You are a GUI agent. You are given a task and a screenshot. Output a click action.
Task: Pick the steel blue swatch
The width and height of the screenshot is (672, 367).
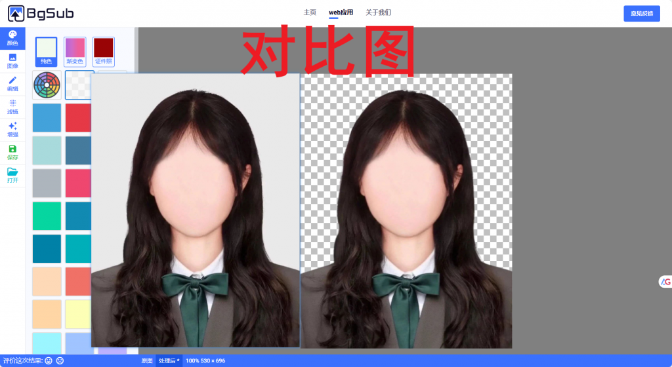pyautogui.click(x=78, y=150)
